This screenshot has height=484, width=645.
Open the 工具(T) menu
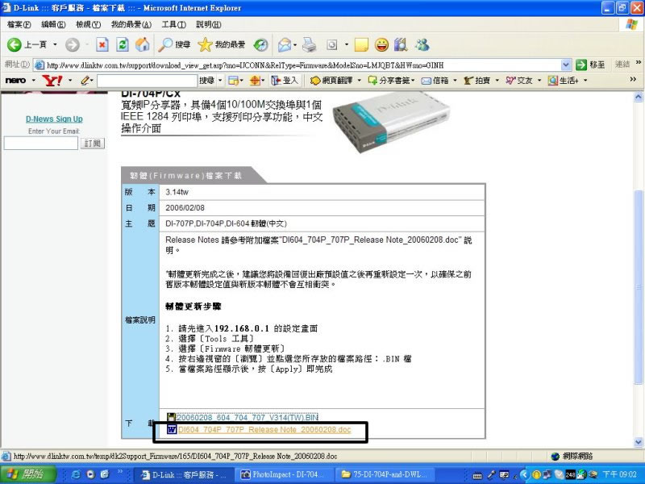(173, 25)
